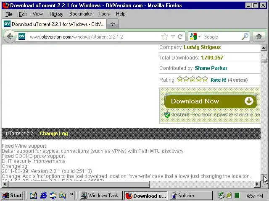Rate with the fifth star
This screenshot has height=201, width=269.
coord(205,79)
